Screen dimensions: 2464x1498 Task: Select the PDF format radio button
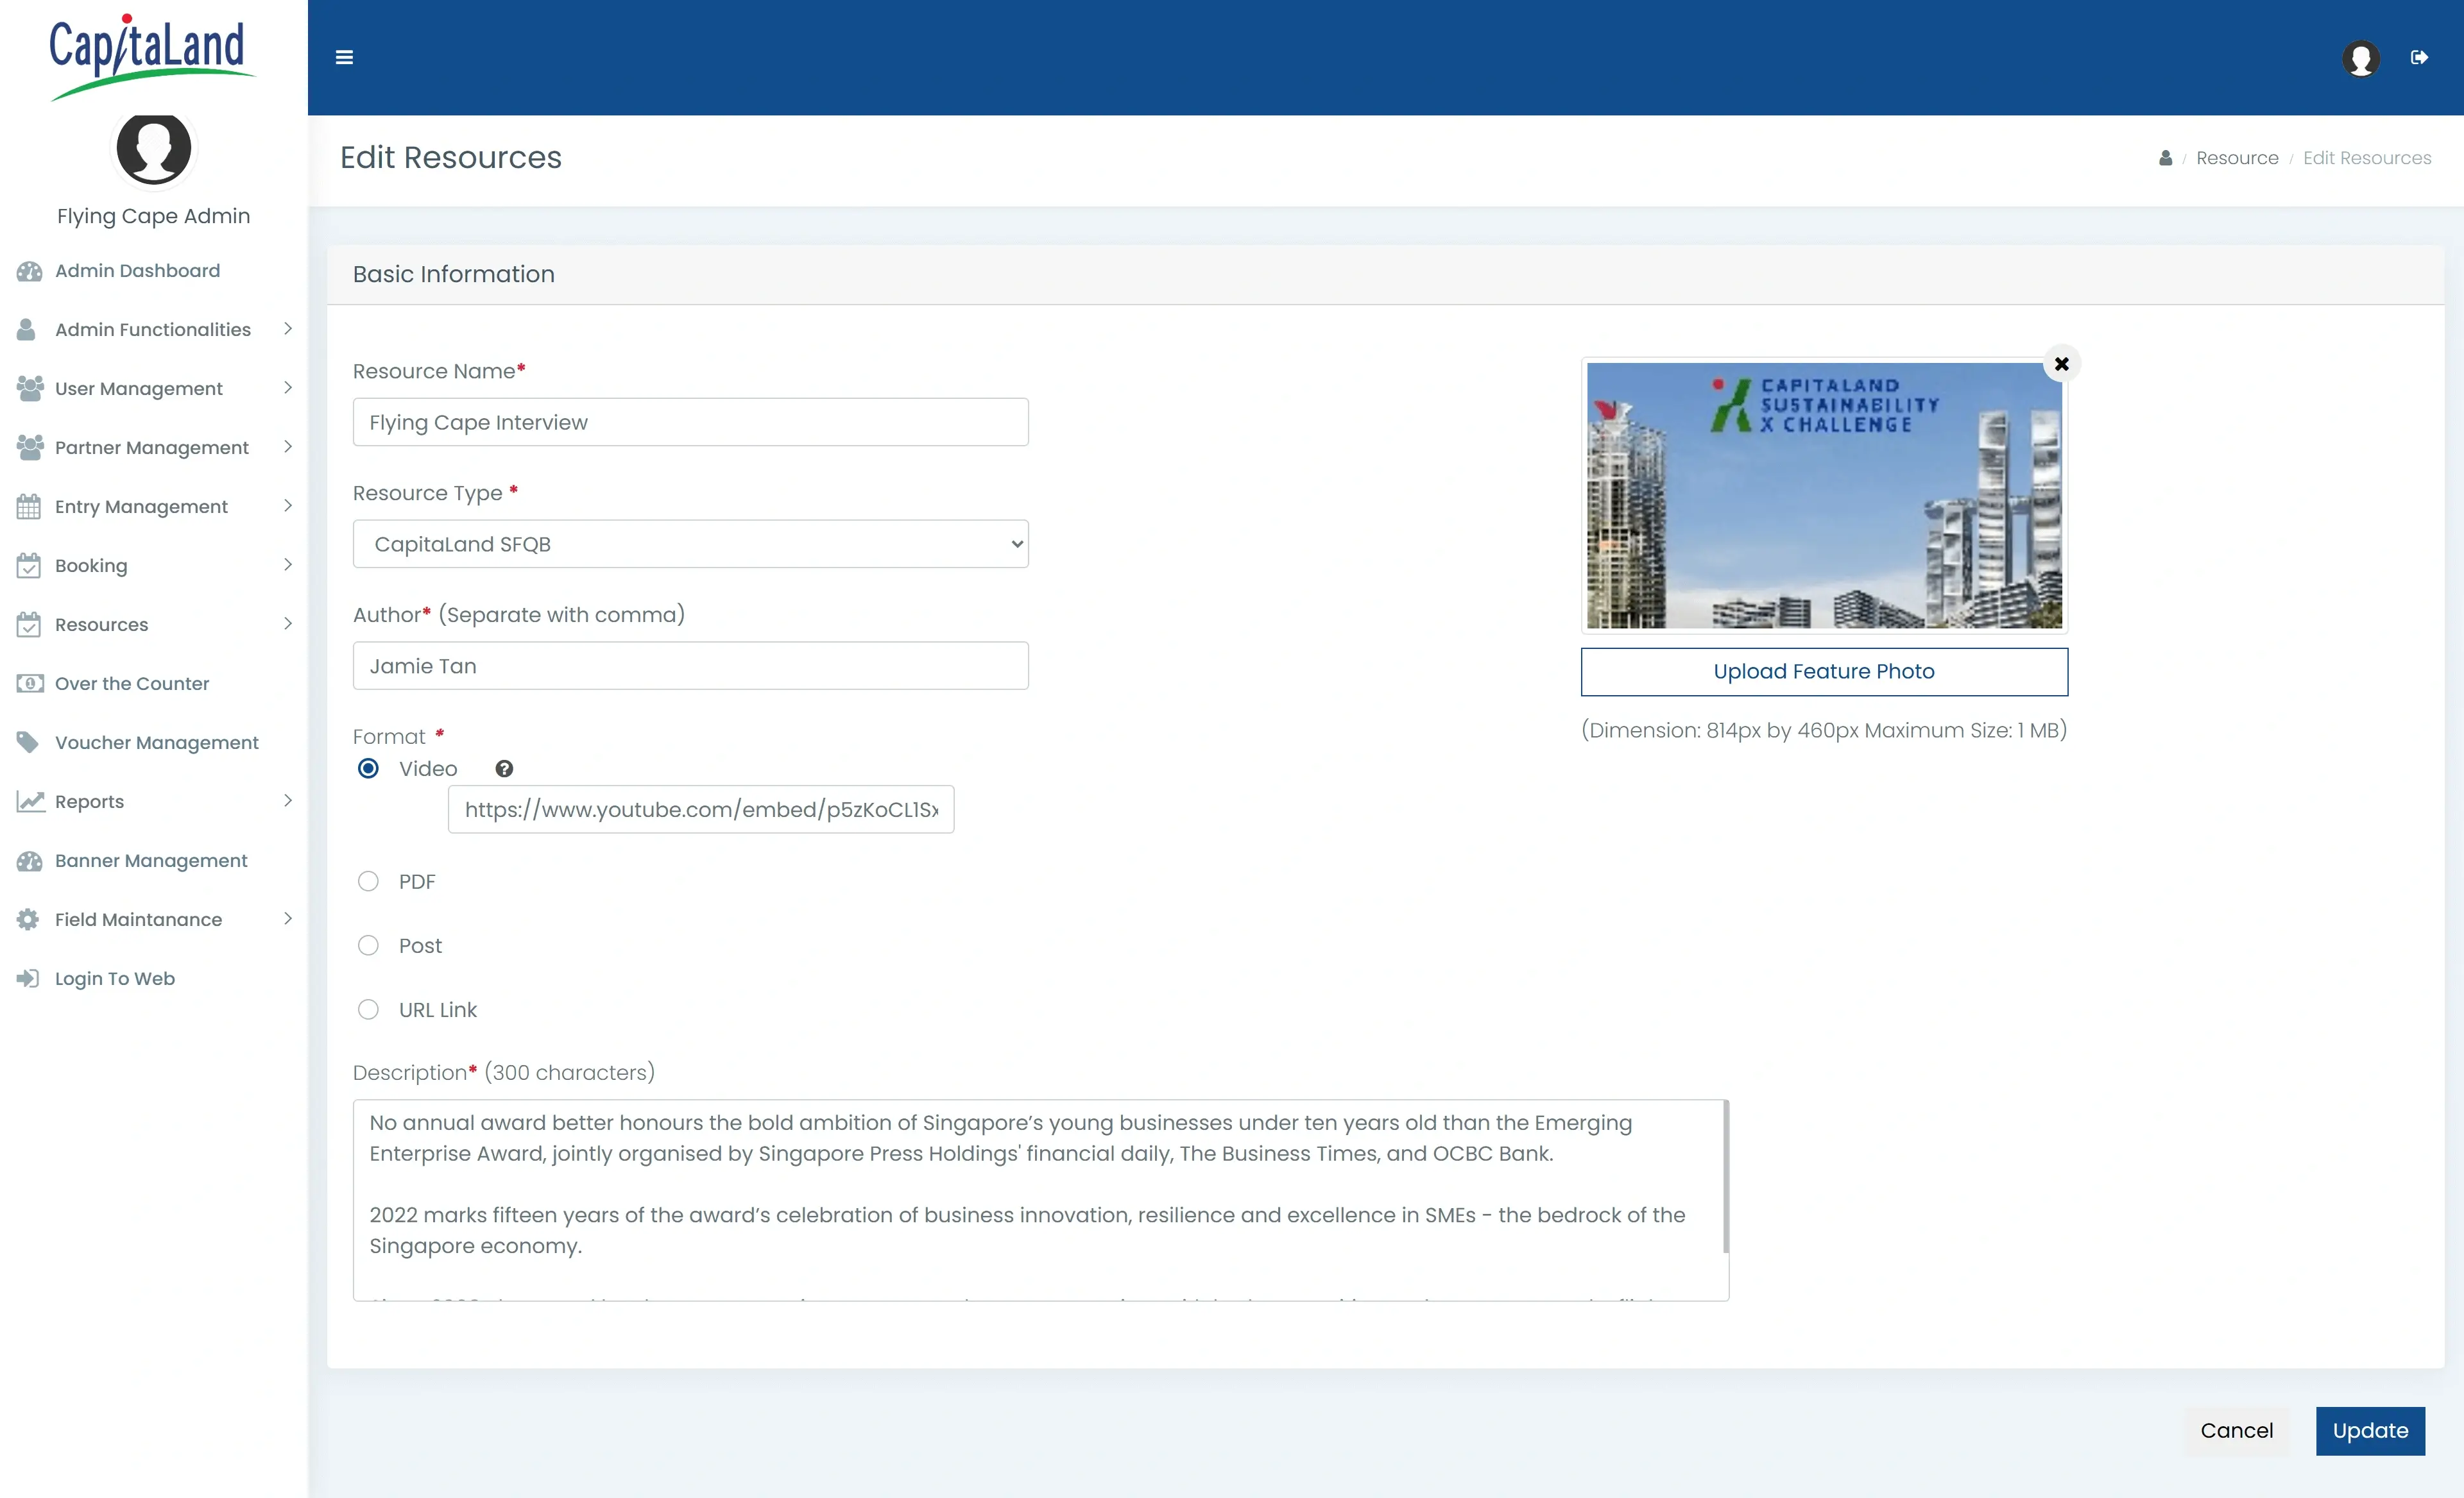tap(368, 881)
